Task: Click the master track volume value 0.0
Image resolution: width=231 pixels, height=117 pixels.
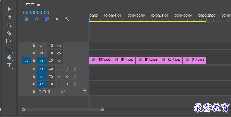Action: tap(63, 92)
